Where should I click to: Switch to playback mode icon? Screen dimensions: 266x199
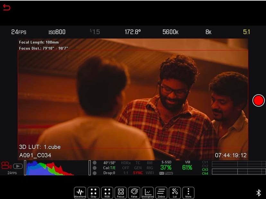tap(18, 166)
